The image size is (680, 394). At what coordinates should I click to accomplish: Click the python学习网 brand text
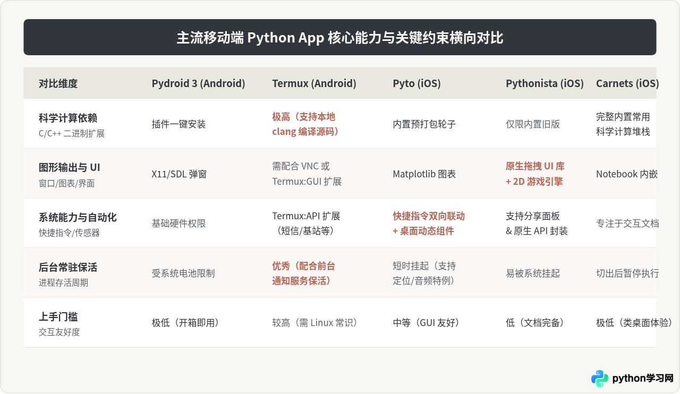click(643, 379)
